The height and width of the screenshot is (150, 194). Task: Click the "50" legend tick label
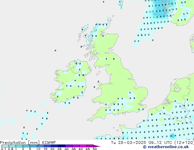click(95, 149)
